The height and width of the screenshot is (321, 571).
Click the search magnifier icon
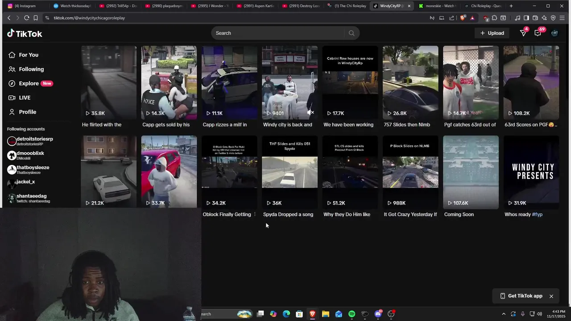pos(352,33)
